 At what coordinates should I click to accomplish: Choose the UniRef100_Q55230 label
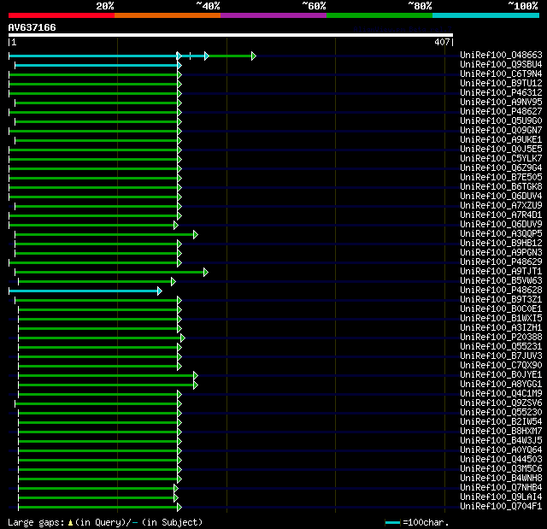point(501,413)
